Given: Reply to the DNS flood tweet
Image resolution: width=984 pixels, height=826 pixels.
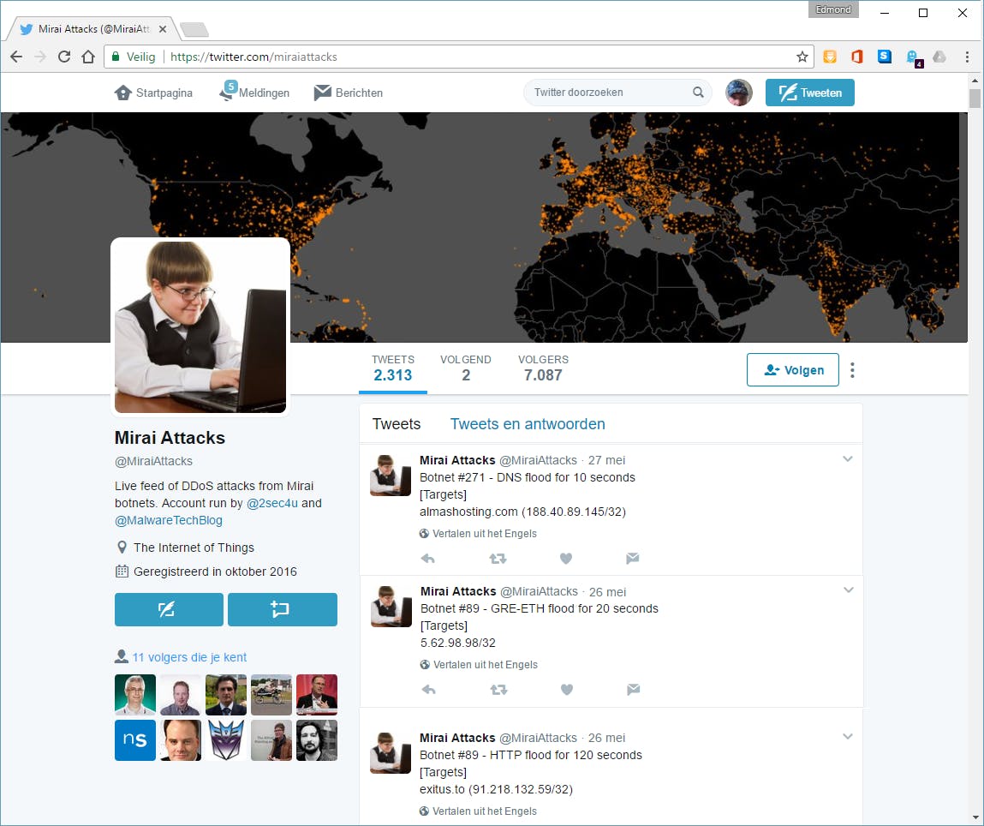Looking at the screenshot, I should [x=427, y=558].
